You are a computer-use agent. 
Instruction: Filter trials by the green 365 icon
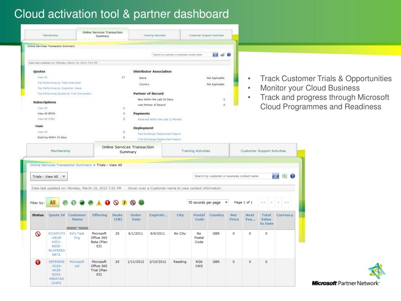point(141,203)
